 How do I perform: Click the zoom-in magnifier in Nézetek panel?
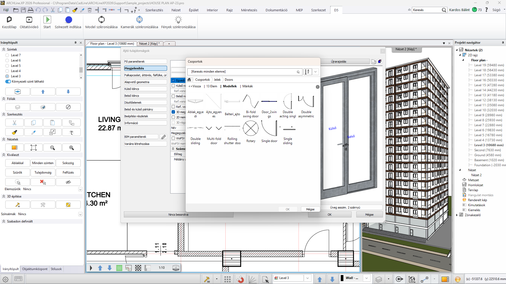[x=71, y=148]
